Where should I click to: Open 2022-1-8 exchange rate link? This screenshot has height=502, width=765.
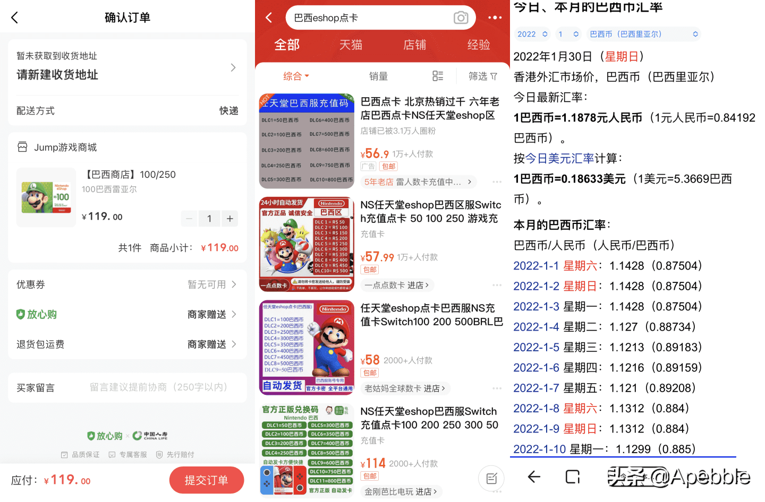(x=536, y=408)
